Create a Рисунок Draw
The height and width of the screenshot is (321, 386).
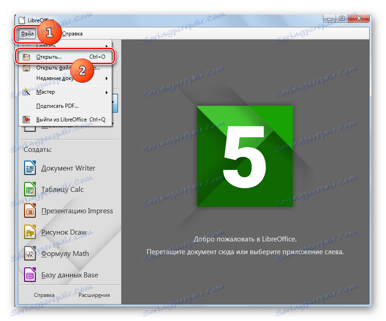click(64, 232)
